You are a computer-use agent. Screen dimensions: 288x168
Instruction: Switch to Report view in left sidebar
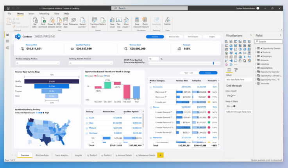7,35
